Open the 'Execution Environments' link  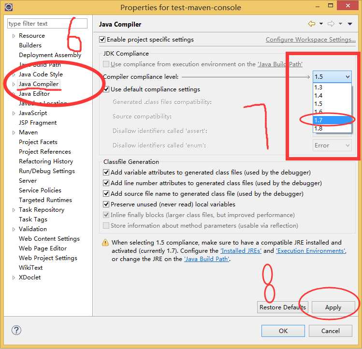click(311, 250)
